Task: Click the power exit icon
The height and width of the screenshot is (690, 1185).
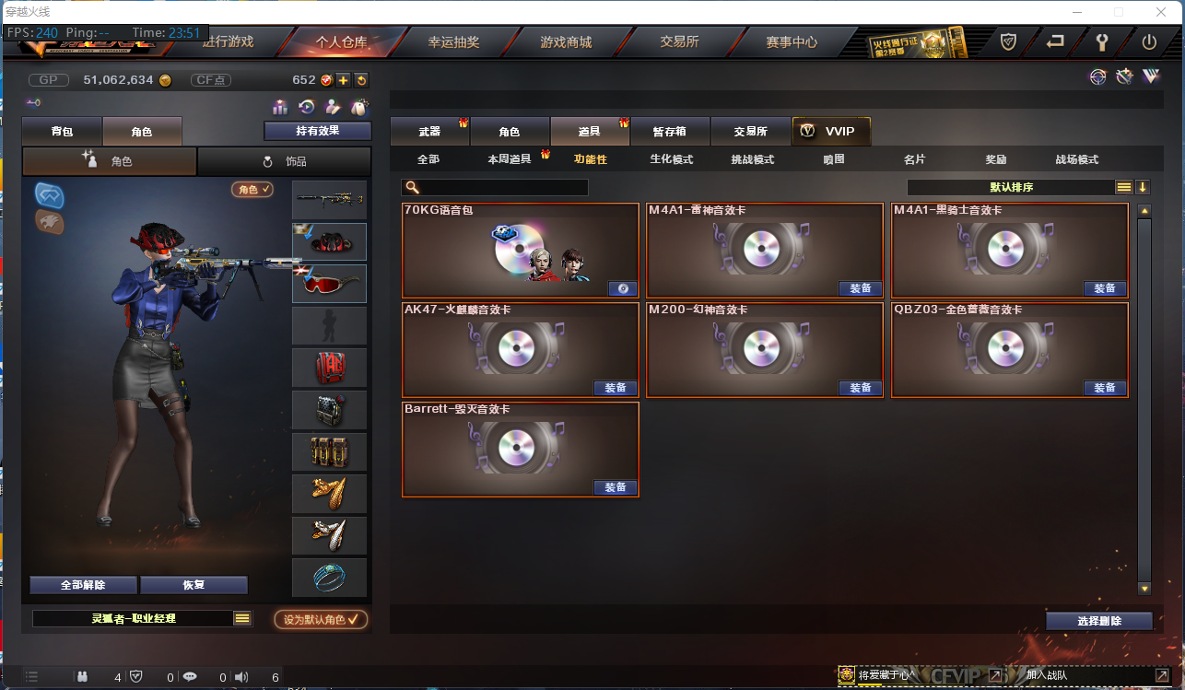Action: point(1149,41)
